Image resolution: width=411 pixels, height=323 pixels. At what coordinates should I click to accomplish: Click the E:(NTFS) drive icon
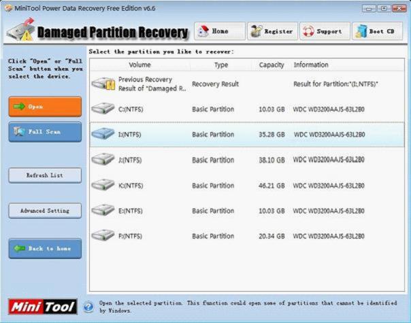point(103,210)
